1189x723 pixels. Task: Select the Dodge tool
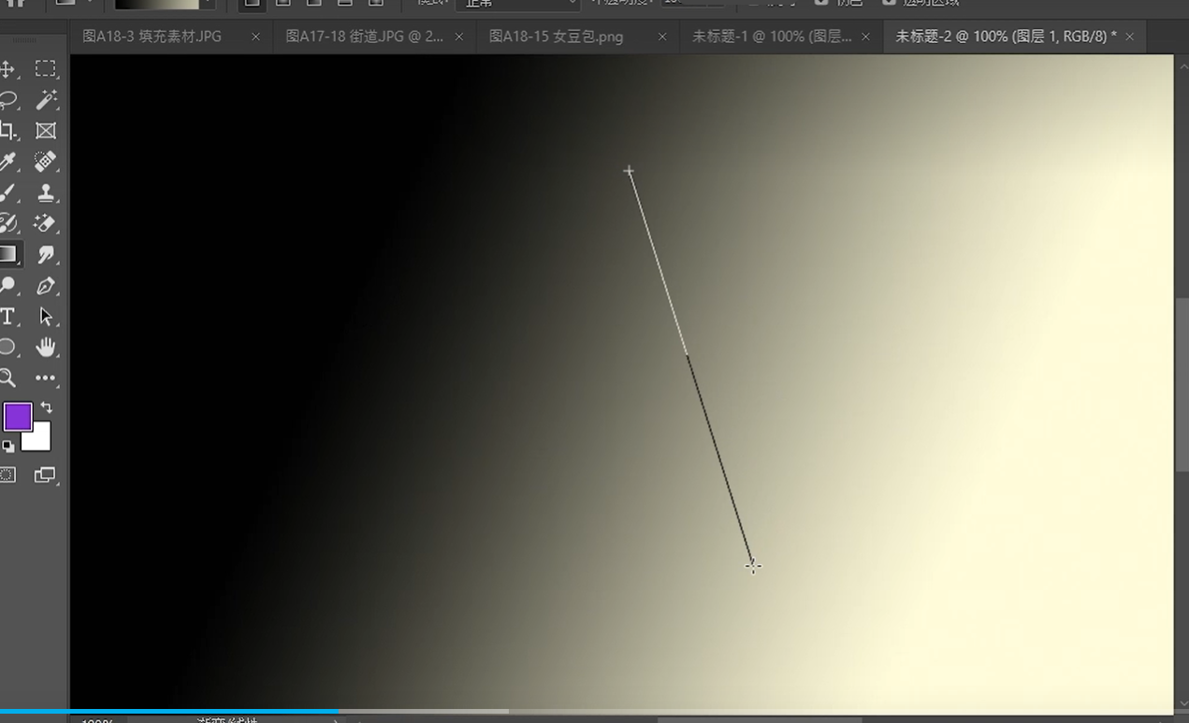[x=7, y=285]
